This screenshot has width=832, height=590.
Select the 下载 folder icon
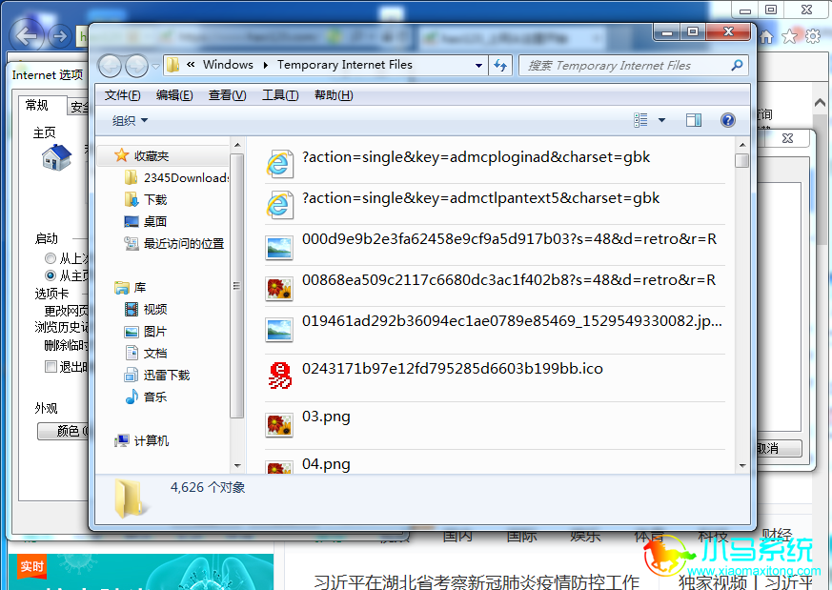pos(132,199)
